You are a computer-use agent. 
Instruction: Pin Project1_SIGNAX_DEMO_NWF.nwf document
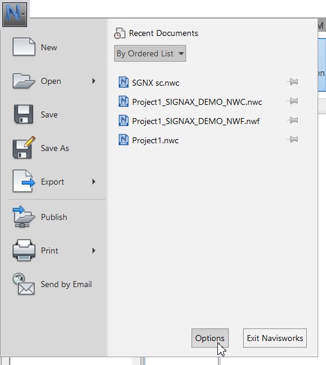click(x=292, y=120)
